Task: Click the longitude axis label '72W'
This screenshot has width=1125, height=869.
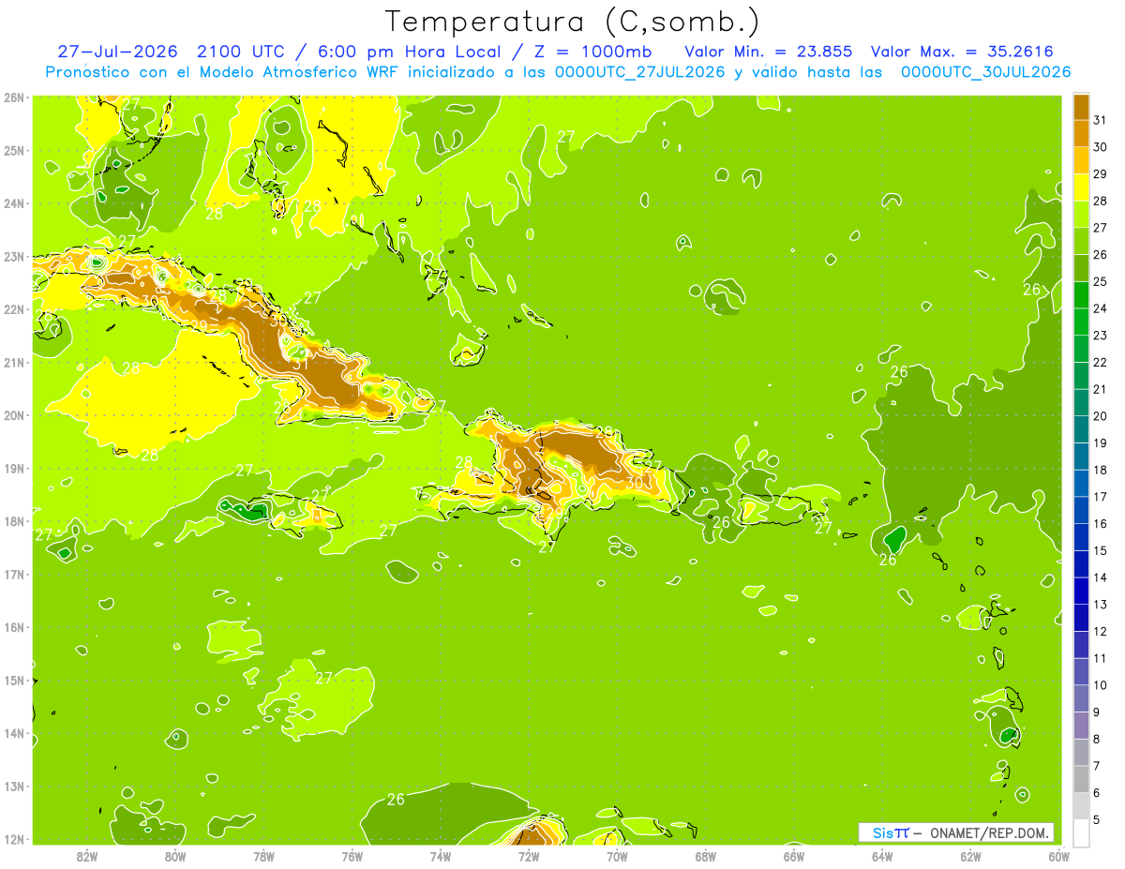Action: pyautogui.click(x=529, y=855)
